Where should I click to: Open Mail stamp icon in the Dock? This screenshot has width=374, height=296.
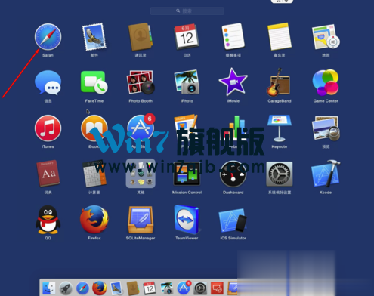[x=116, y=288]
